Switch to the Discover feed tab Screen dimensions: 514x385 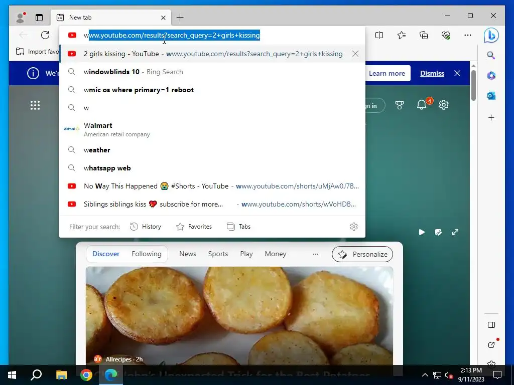(106, 254)
